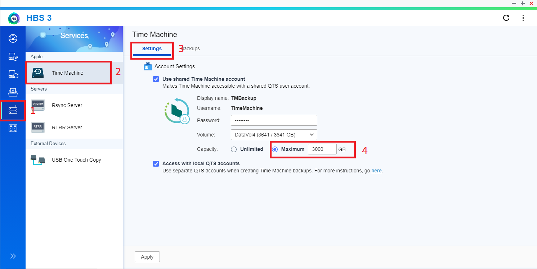The image size is (537, 269).
Task: Click the Password input field
Action: 274,120
